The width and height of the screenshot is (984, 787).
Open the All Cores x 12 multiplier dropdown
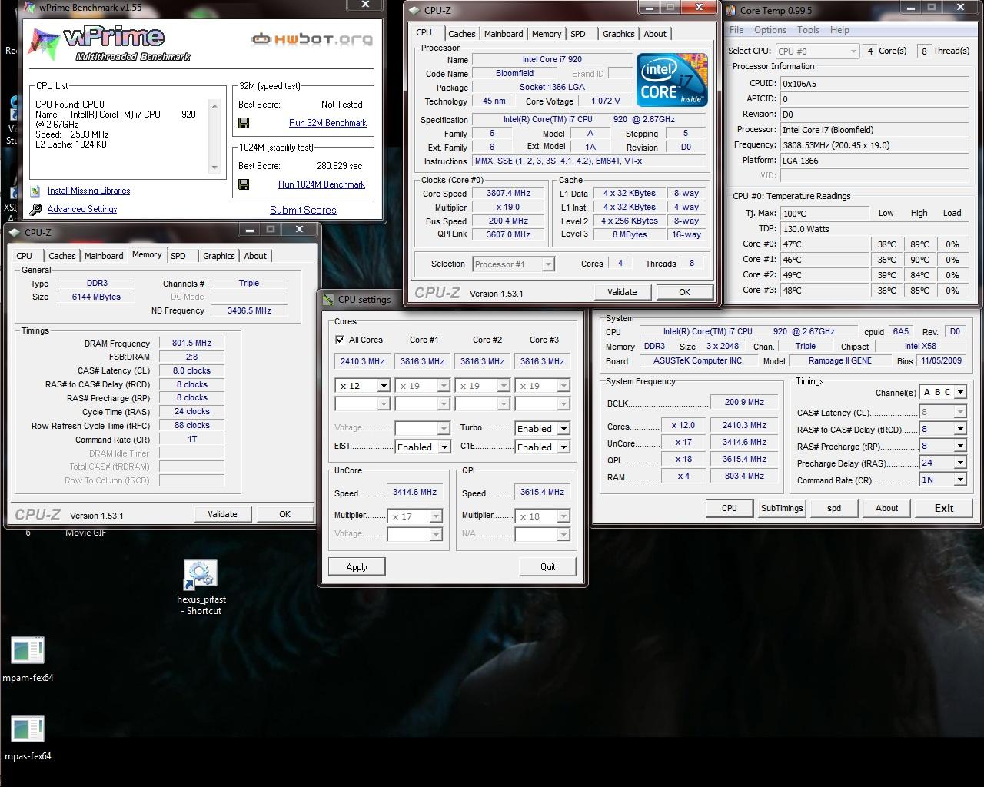point(383,386)
